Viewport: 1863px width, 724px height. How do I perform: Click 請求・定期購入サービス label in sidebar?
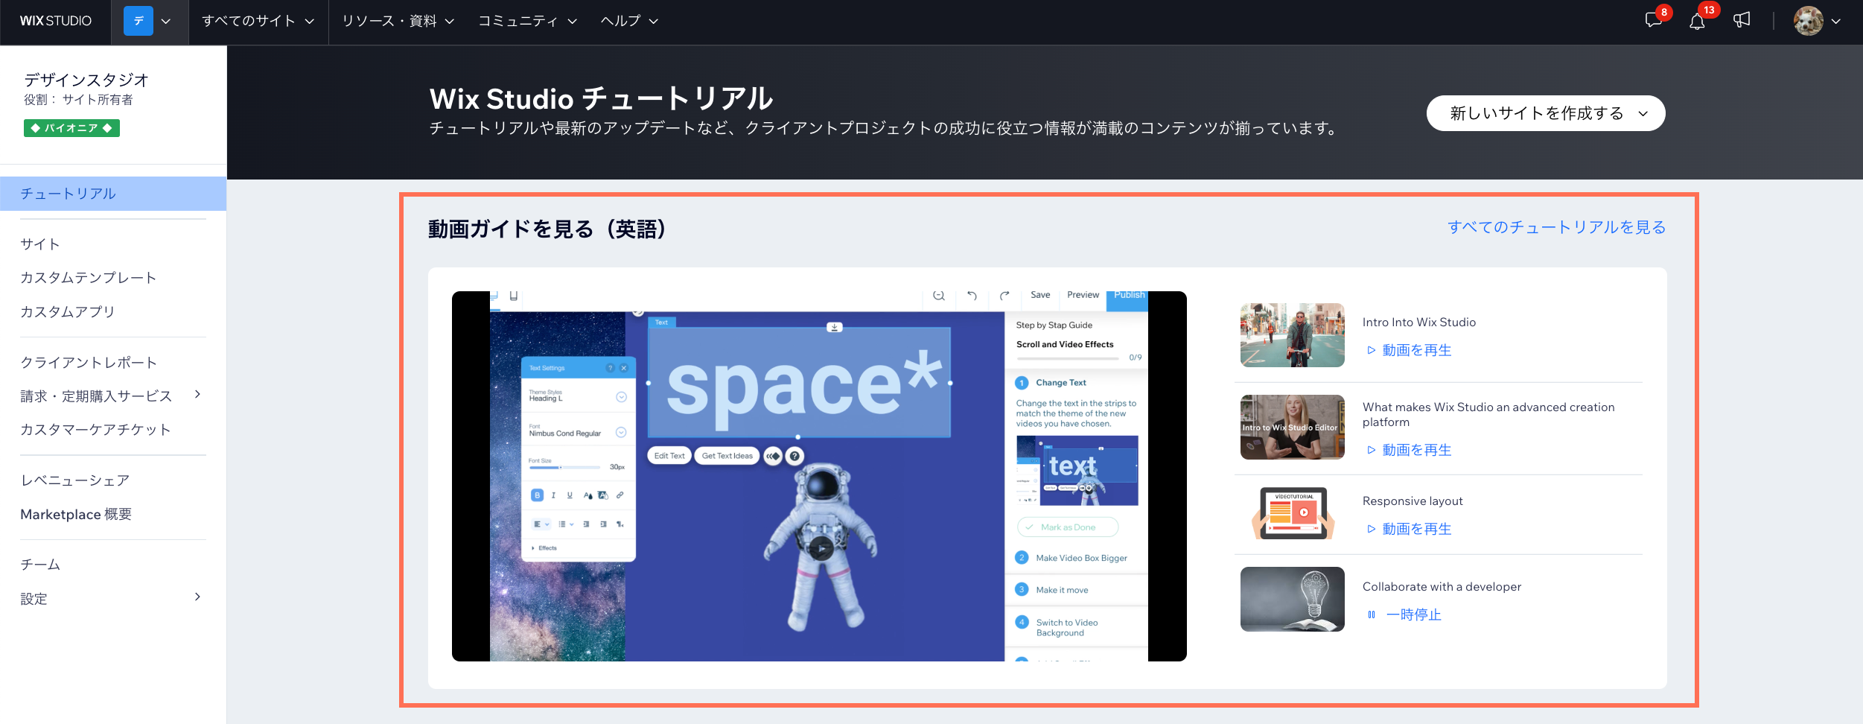96,396
